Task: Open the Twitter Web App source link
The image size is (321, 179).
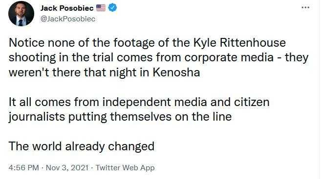Action: pos(125,168)
